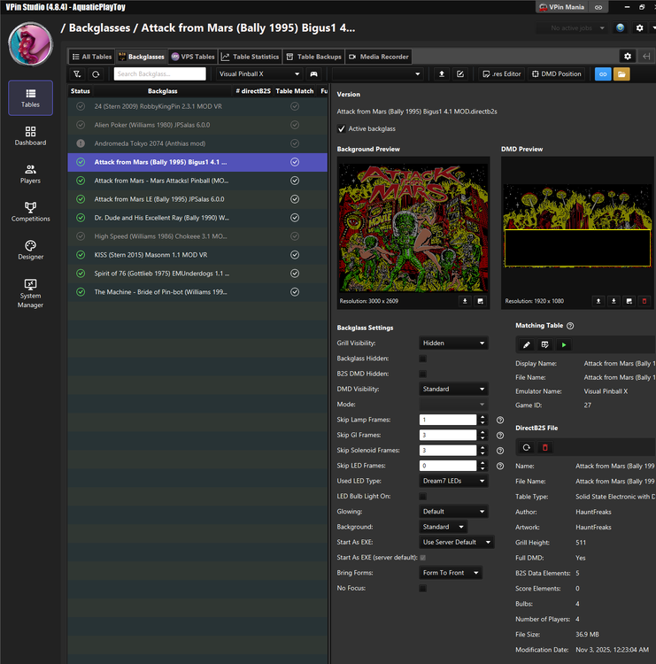Delete the DMD preview image
Image resolution: width=656 pixels, height=664 pixels.
[644, 301]
